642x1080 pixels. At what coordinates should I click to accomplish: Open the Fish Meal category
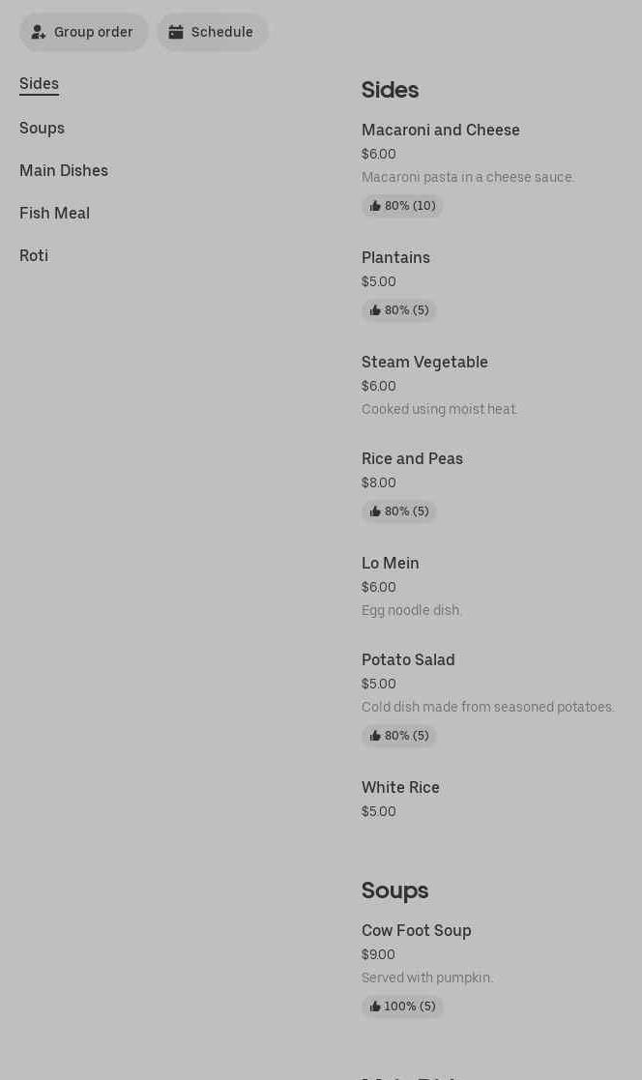point(54,214)
